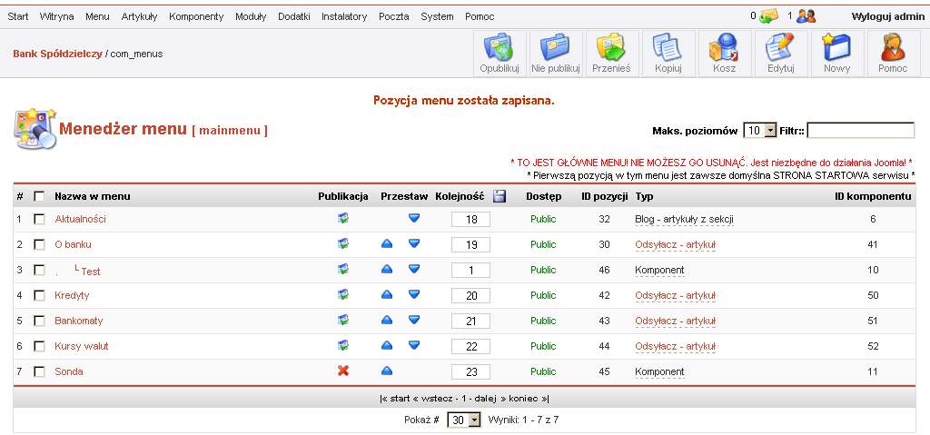
Task: Check the Aktualności row checkbox
Action: point(39,219)
